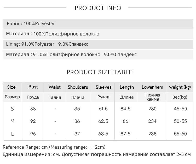The height and width of the screenshot is (164, 196).
Task: Click the Sleeves column header
Action: tap(103, 87)
